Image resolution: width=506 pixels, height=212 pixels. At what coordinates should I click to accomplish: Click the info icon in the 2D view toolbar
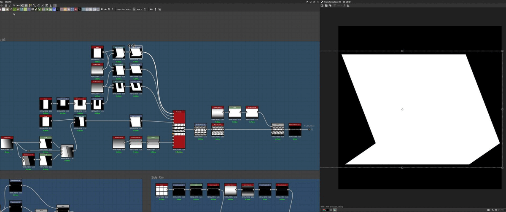344,5
